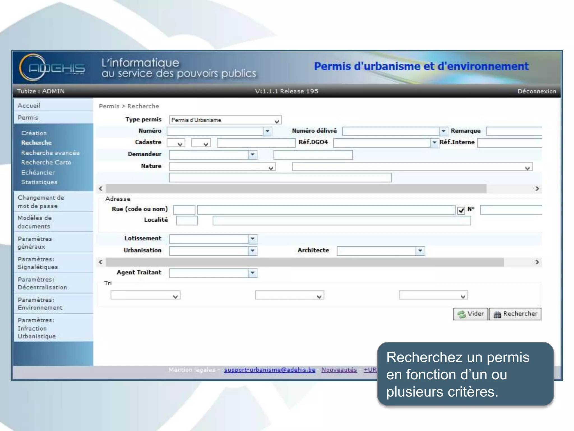This screenshot has height=431, width=574.
Task: Expand the Numéro délivré dropdown arrow
Action: click(443, 131)
